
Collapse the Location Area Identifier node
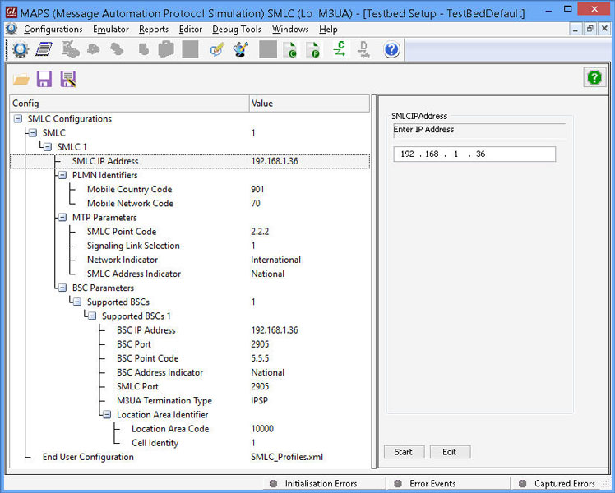click(x=108, y=415)
